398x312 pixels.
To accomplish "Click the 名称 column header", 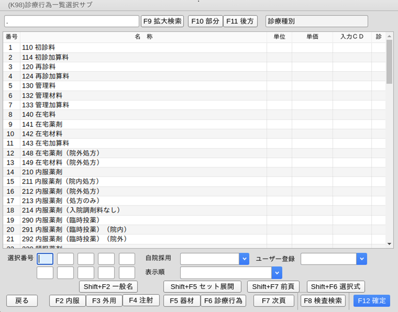I will coord(143,37).
